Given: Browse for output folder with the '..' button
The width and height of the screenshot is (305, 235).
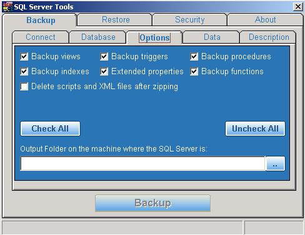Looking at the screenshot, I should (276, 163).
